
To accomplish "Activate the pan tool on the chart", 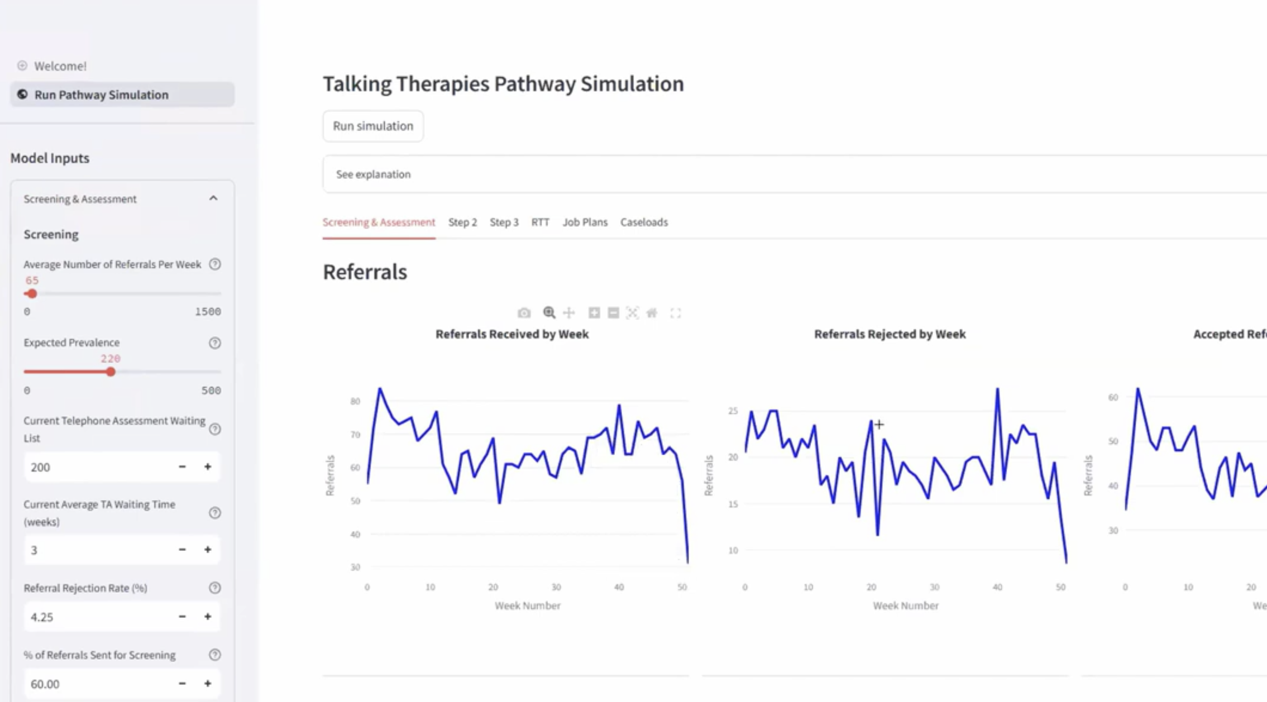I will [x=569, y=313].
